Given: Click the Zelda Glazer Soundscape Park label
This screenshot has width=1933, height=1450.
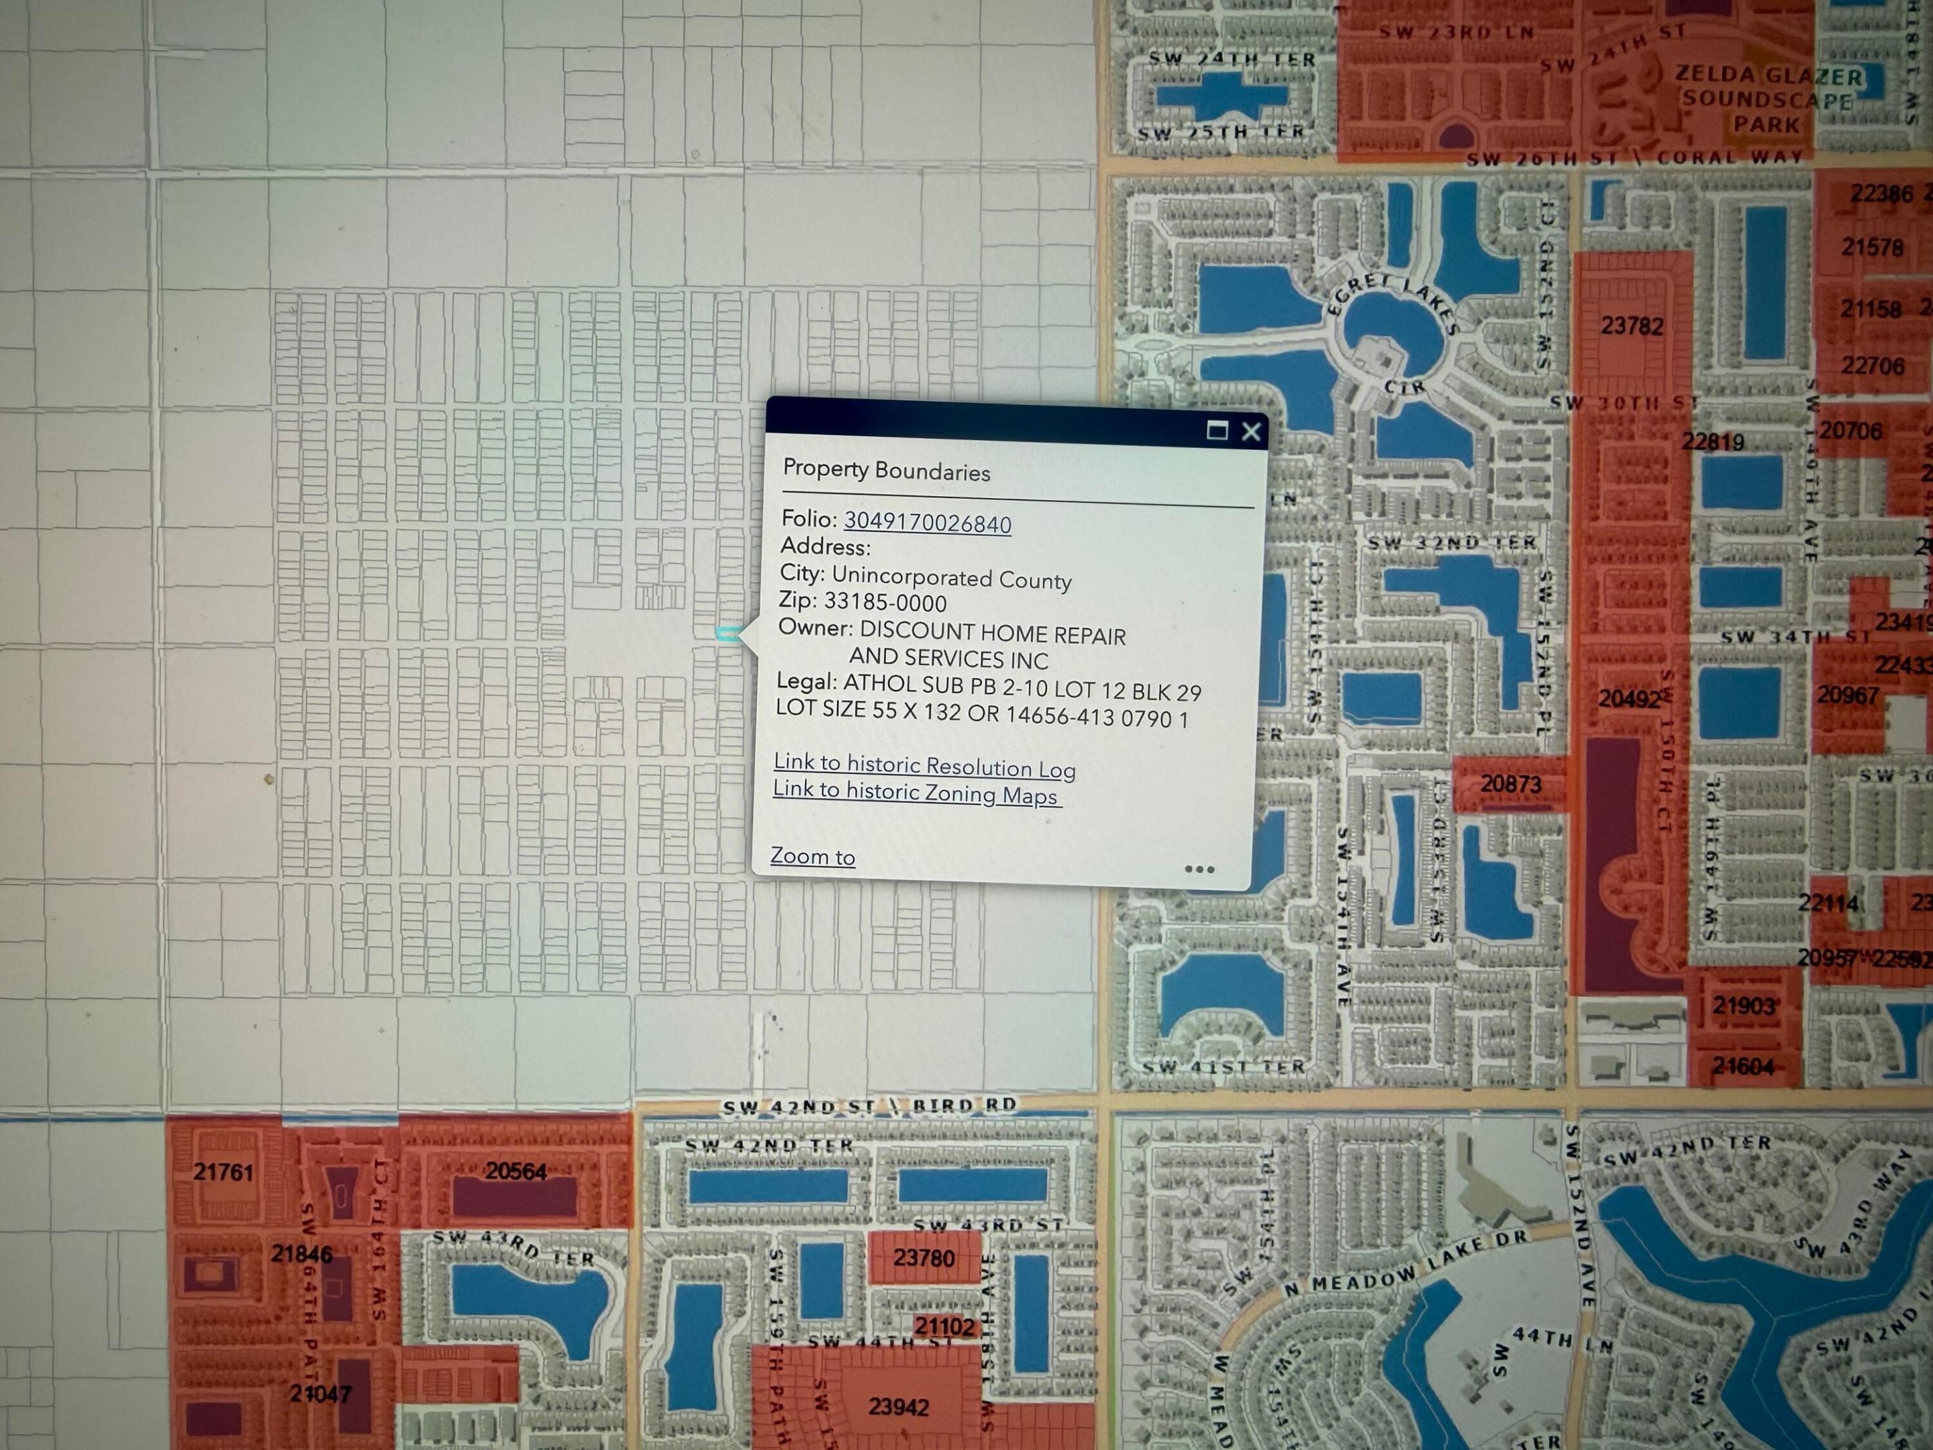Looking at the screenshot, I should 1767,99.
